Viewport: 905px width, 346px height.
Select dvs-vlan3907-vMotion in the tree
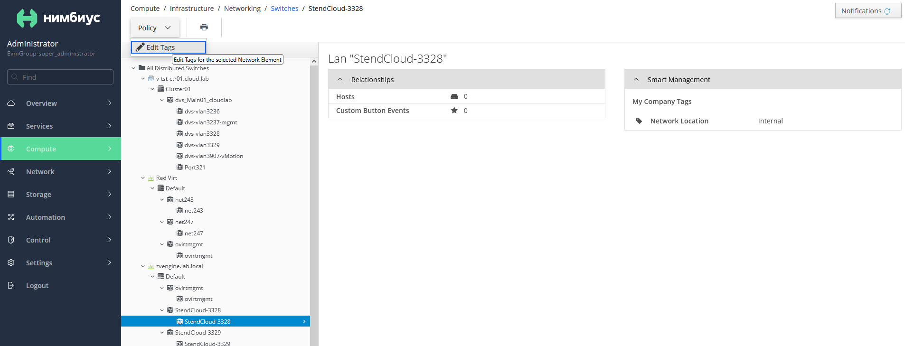point(214,156)
